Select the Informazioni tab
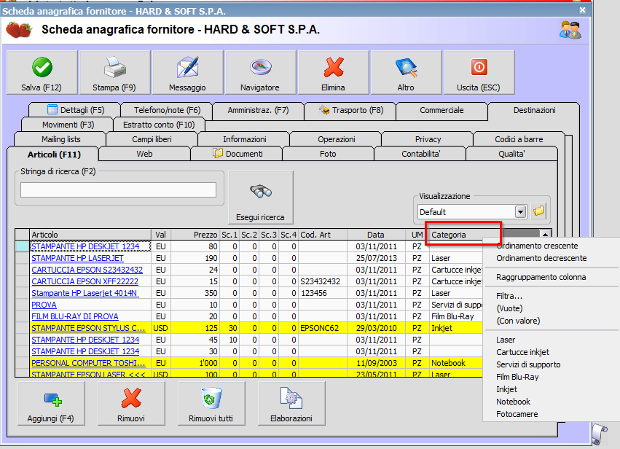620x449 pixels. [244, 139]
